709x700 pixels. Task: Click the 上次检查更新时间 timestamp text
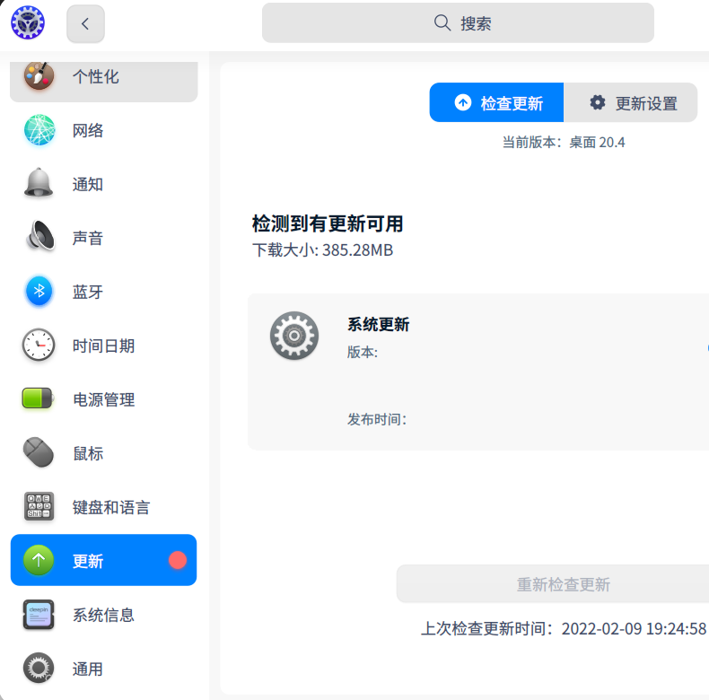pyautogui.click(x=564, y=628)
